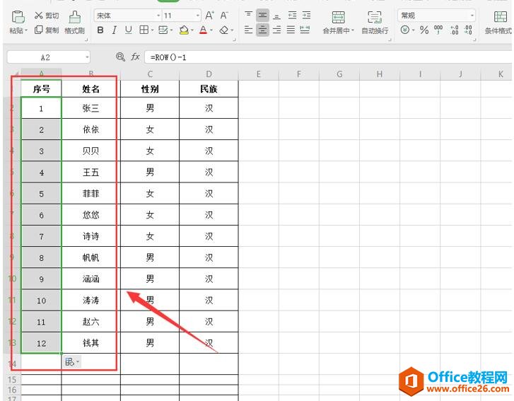The height and width of the screenshot is (401, 514).
Task: Toggle middle vertical alignment
Action: (x=262, y=15)
